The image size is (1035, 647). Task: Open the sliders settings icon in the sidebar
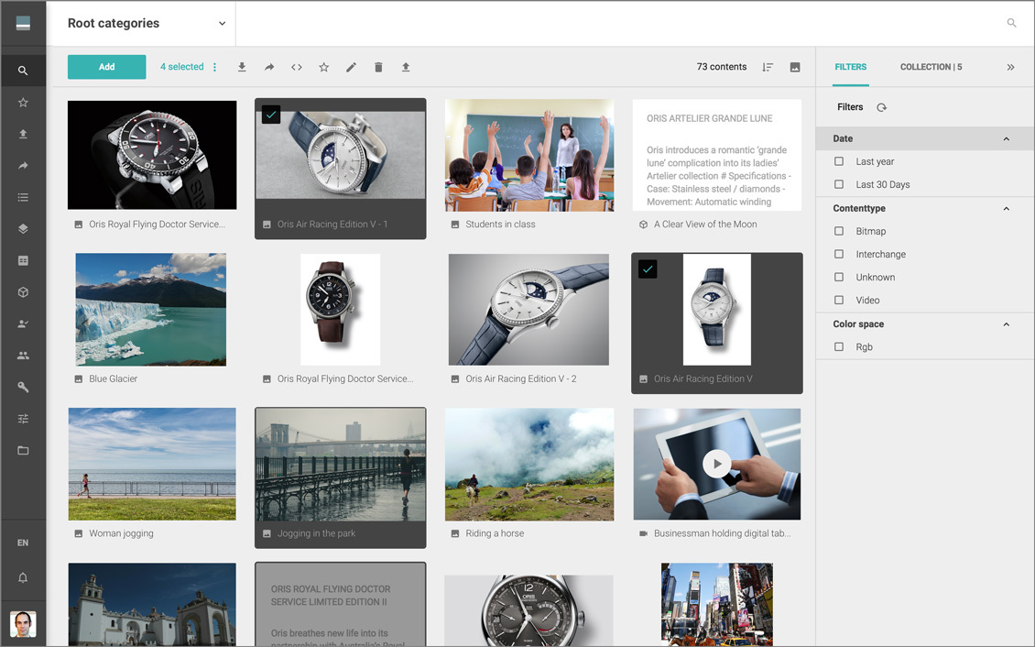[23, 419]
